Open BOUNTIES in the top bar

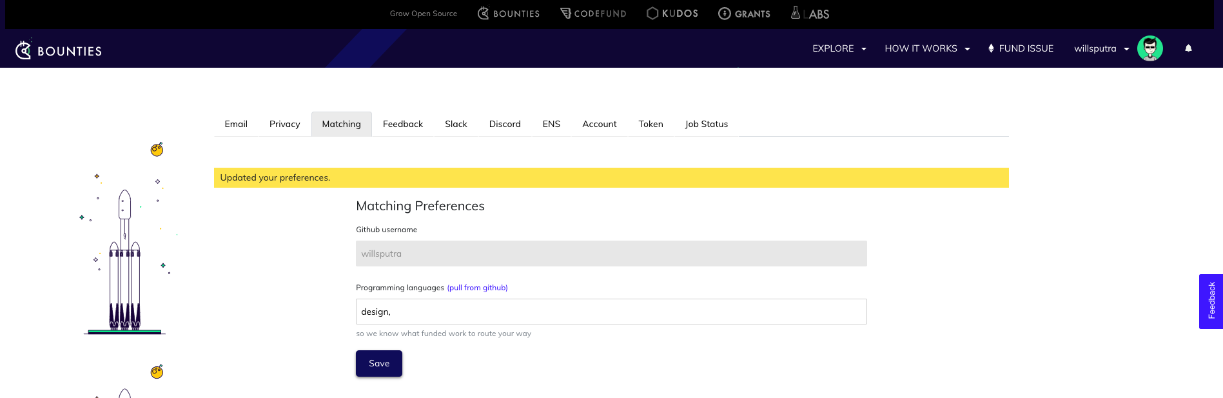coord(508,14)
